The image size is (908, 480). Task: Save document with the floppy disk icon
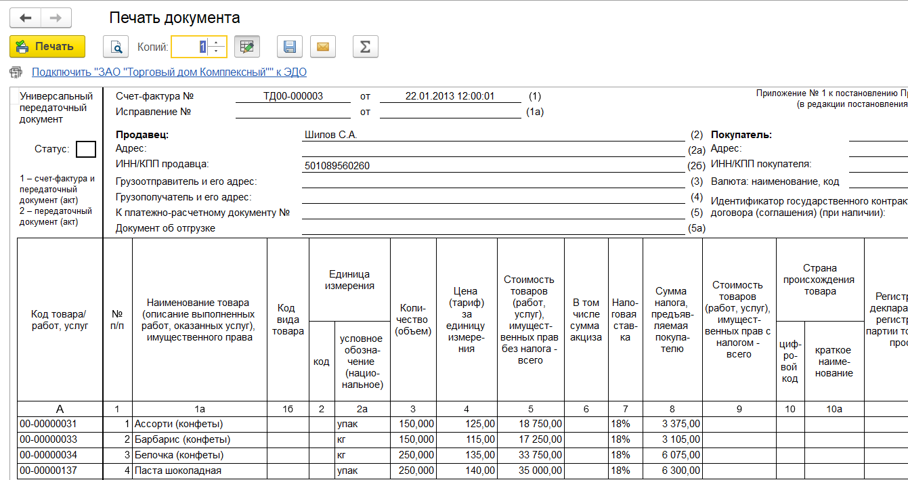[x=290, y=47]
